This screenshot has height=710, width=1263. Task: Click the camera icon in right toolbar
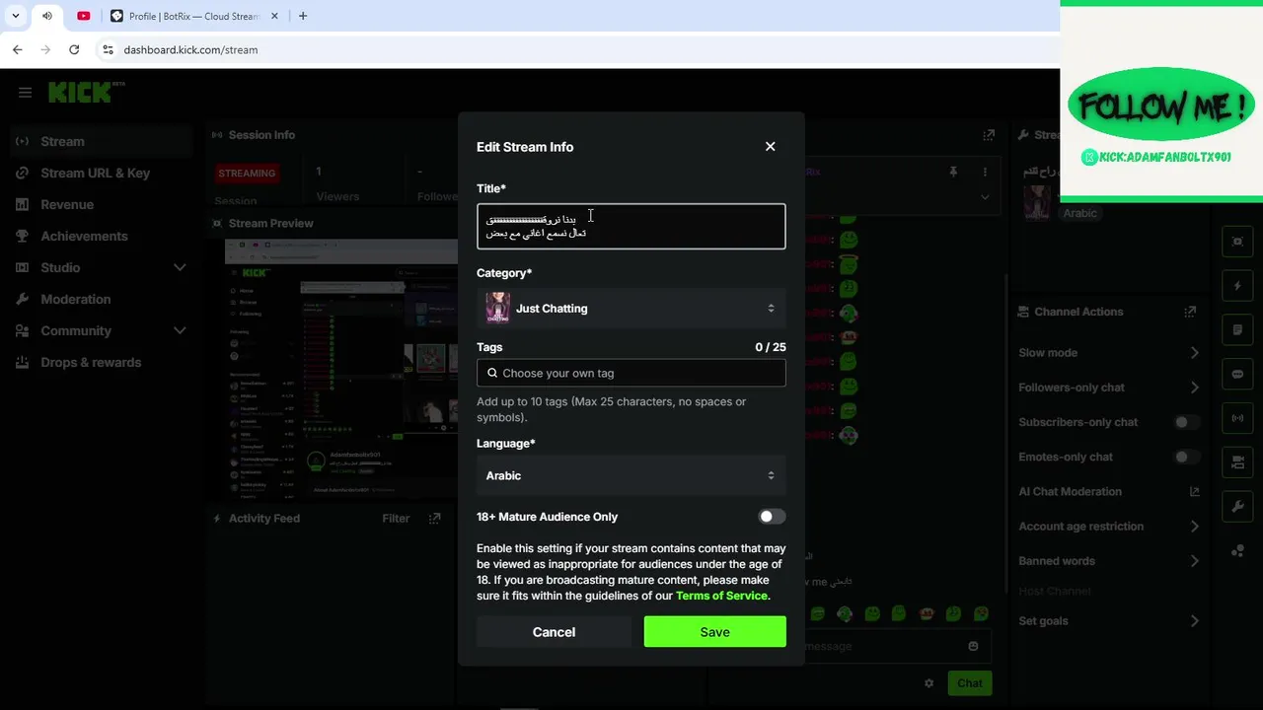[x=1238, y=462]
